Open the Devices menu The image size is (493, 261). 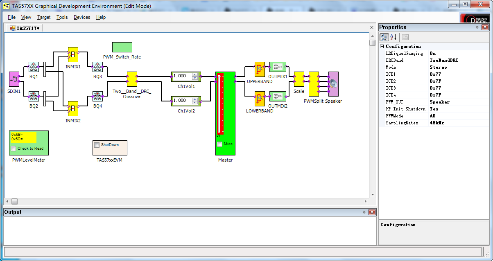(82, 17)
